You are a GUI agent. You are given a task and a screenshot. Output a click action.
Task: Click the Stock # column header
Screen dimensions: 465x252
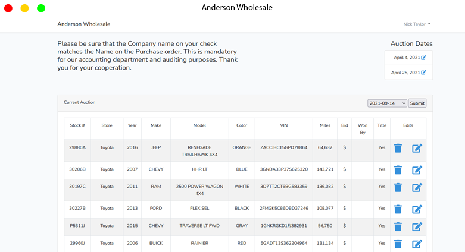tap(77, 125)
